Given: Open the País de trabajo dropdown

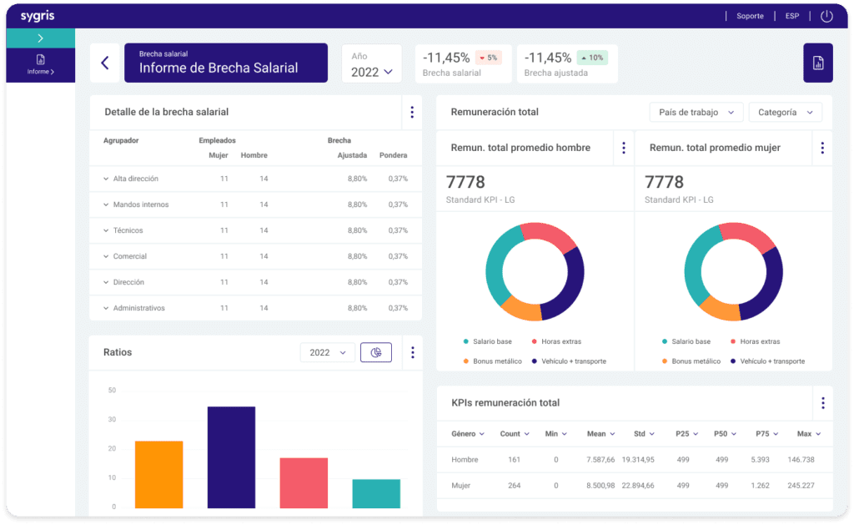Looking at the screenshot, I should click(696, 112).
